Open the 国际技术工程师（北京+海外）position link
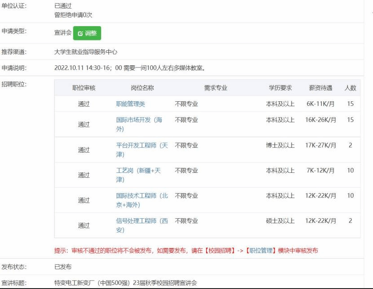The width and height of the screenshot is (373, 289). click(142, 196)
